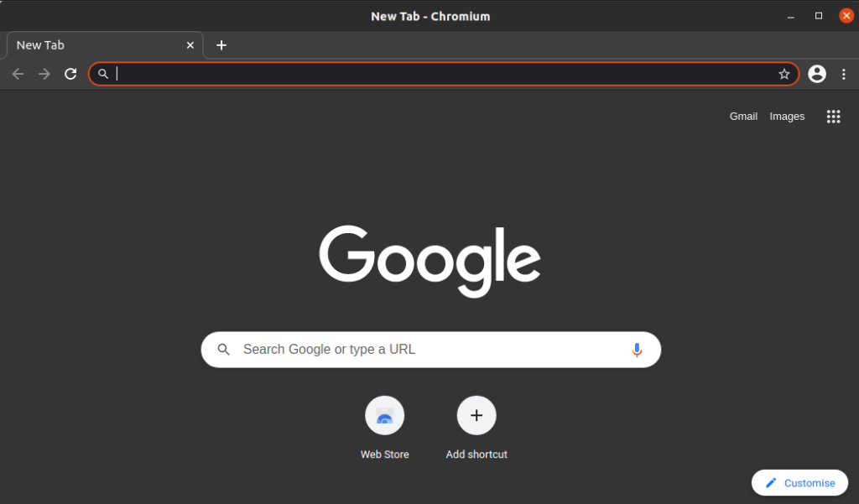The height and width of the screenshot is (504, 859).
Task: Open a new tab with plus button
Action: [x=221, y=45]
